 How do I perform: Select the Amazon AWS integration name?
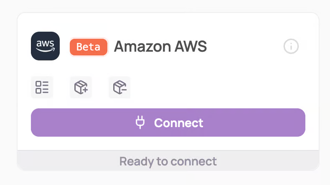coord(160,47)
